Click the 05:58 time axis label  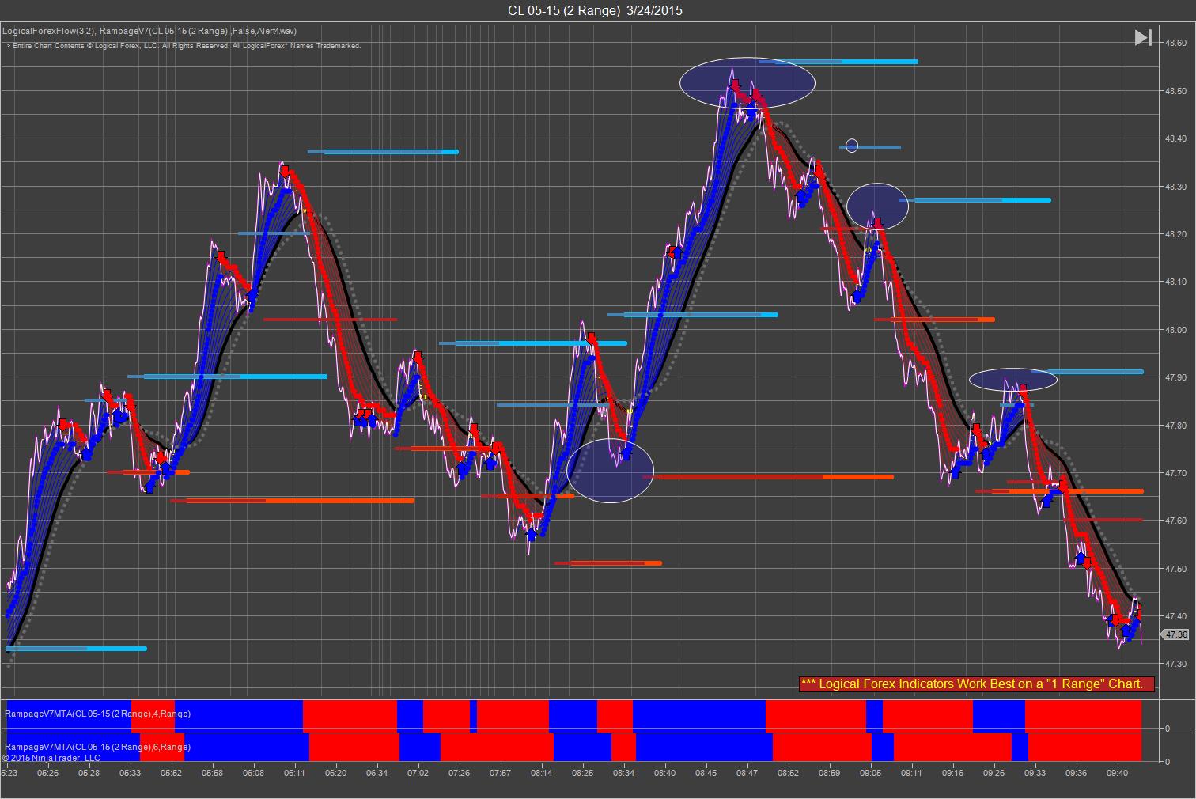click(213, 773)
